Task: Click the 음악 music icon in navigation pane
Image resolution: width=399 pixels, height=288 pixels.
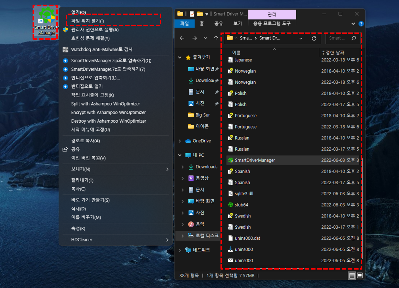Action: [x=191, y=224]
